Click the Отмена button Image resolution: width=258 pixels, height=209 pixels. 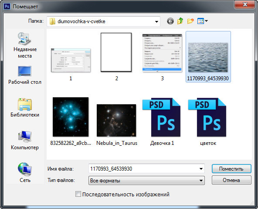(x=231, y=180)
